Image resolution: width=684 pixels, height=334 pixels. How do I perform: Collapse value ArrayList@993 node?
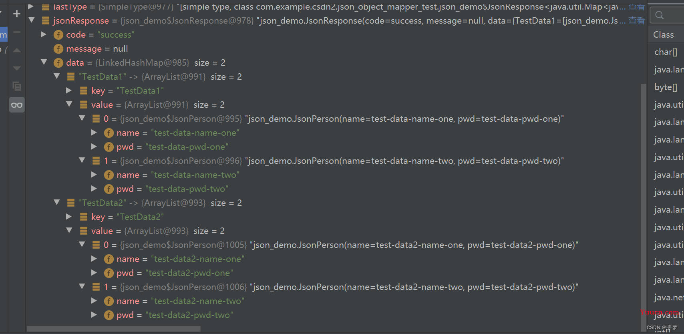point(69,230)
